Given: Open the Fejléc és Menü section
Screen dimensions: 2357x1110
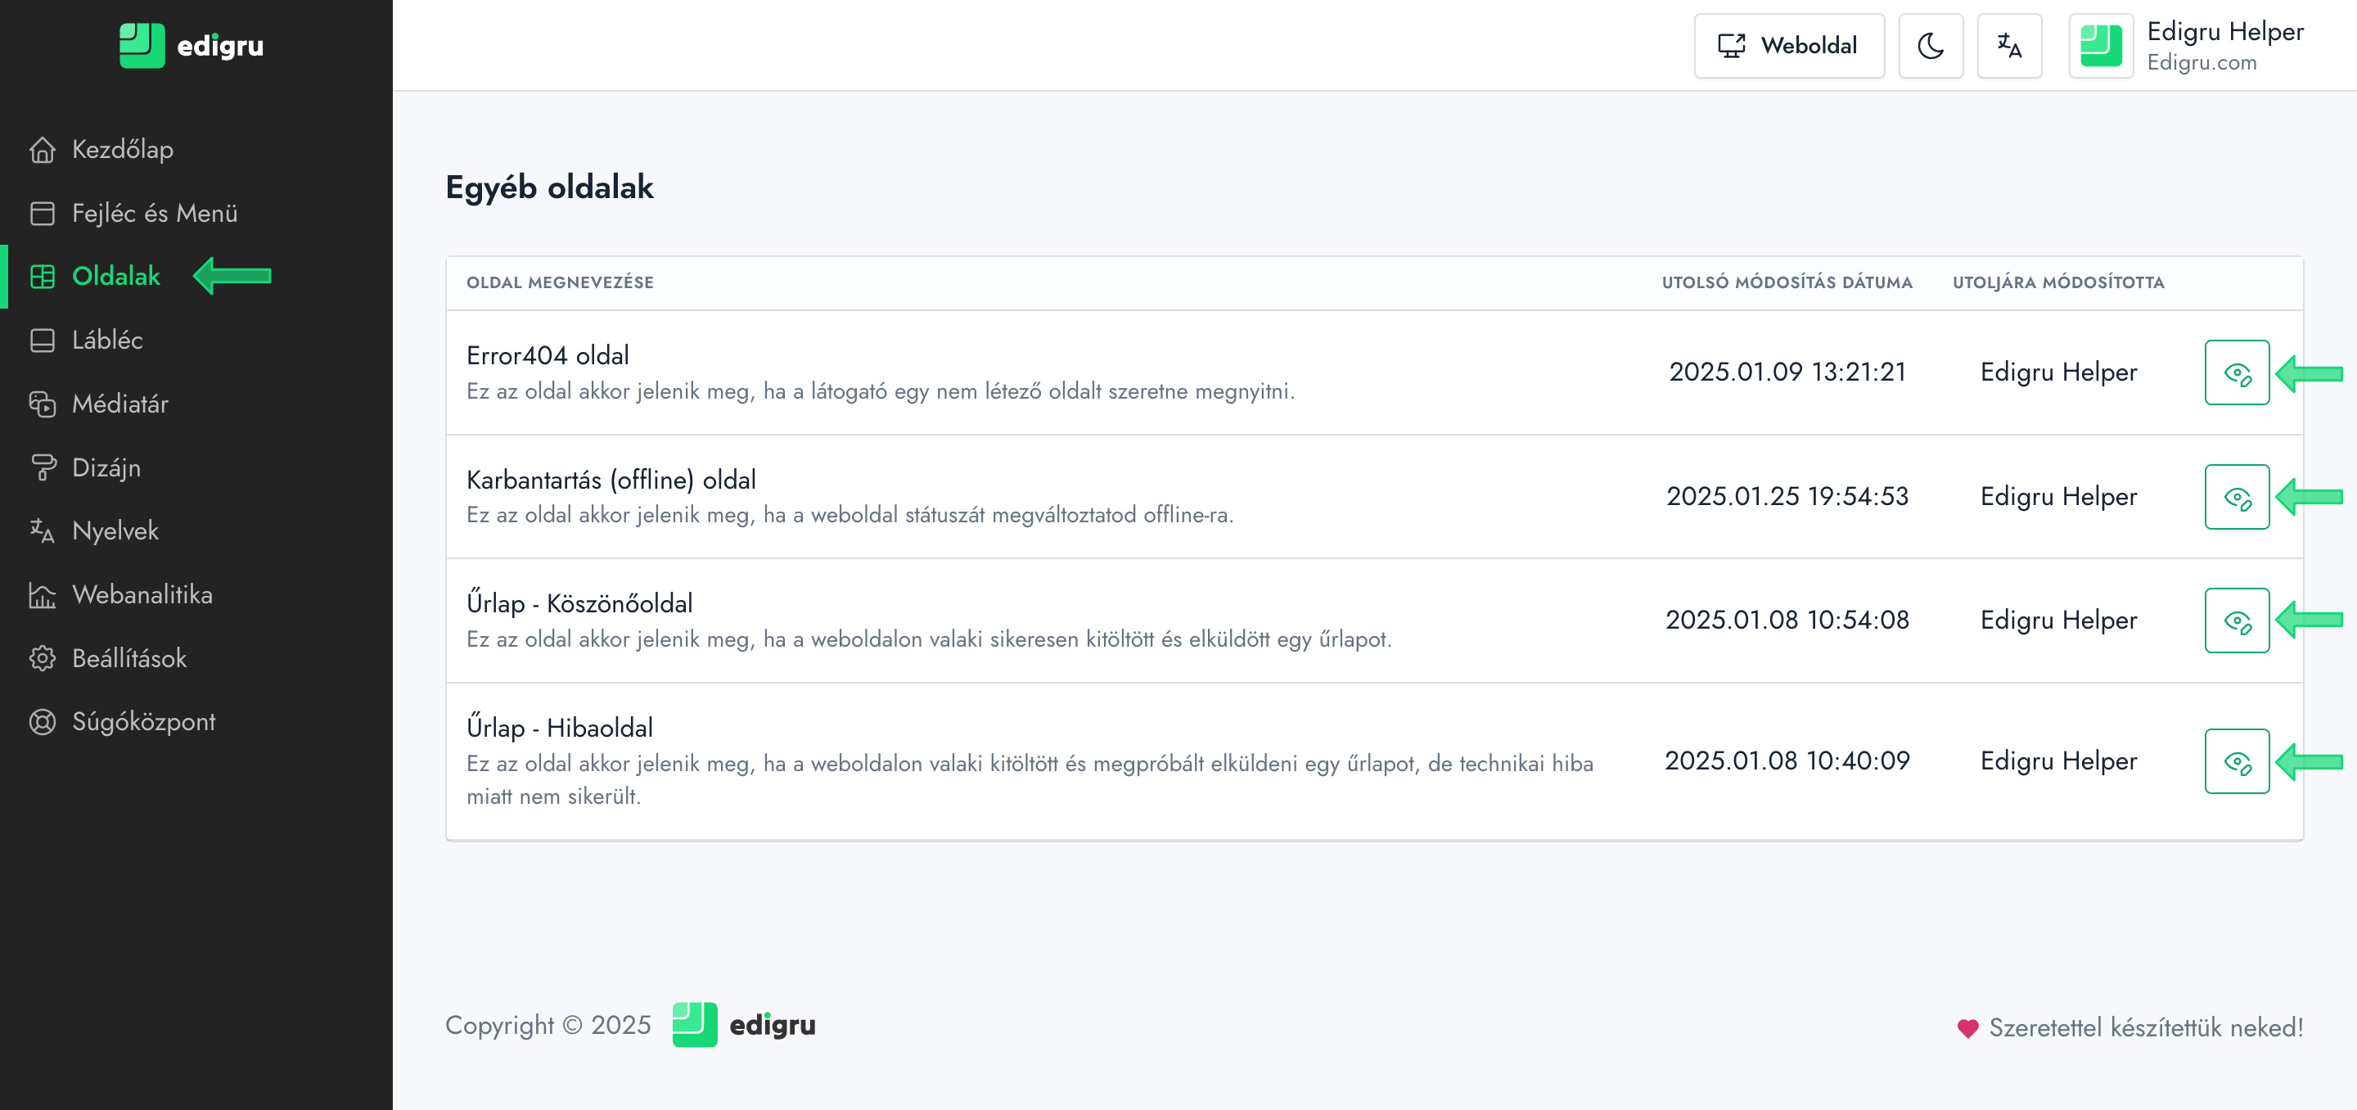Looking at the screenshot, I should [x=154, y=213].
